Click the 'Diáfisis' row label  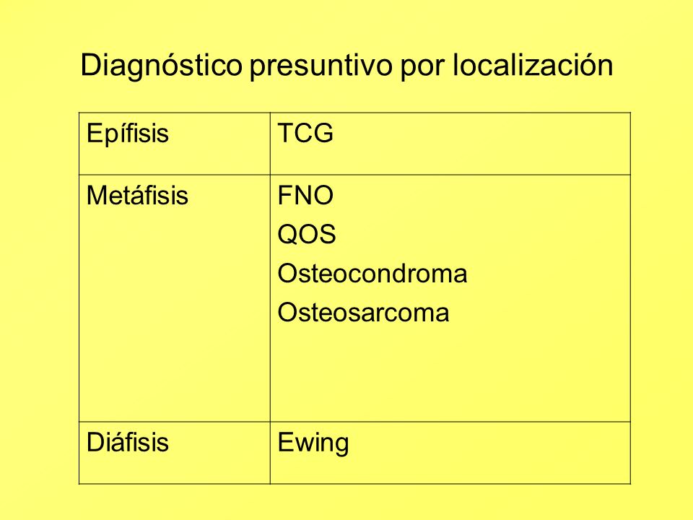pos(128,442)
